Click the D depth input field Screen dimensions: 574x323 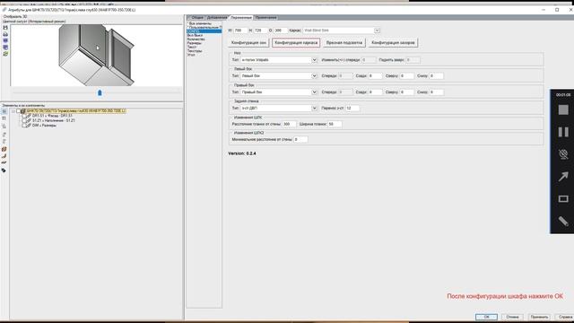281,31
